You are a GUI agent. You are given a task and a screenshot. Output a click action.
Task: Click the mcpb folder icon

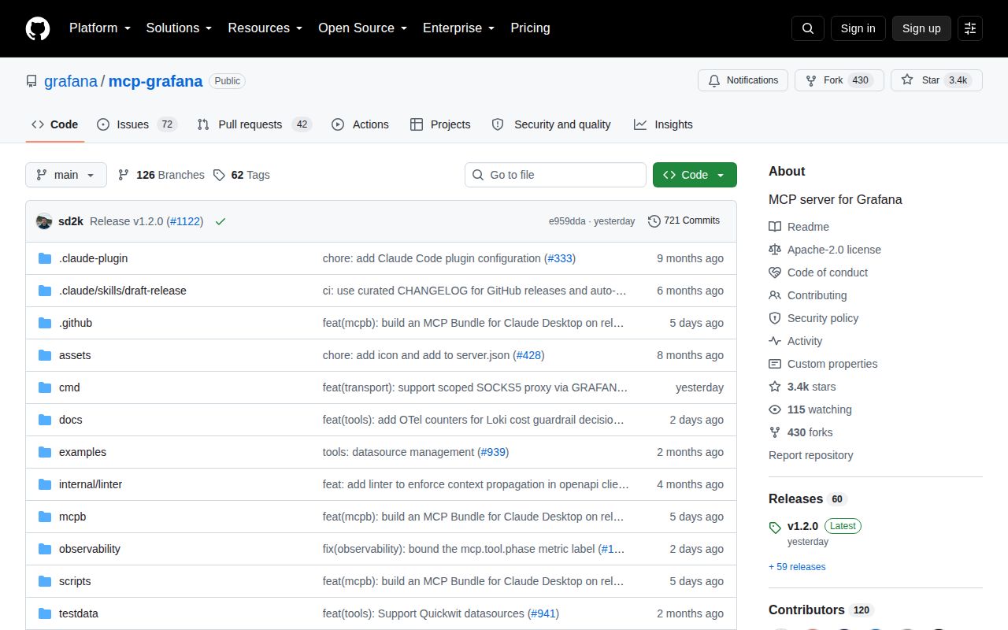click(45, 517)
